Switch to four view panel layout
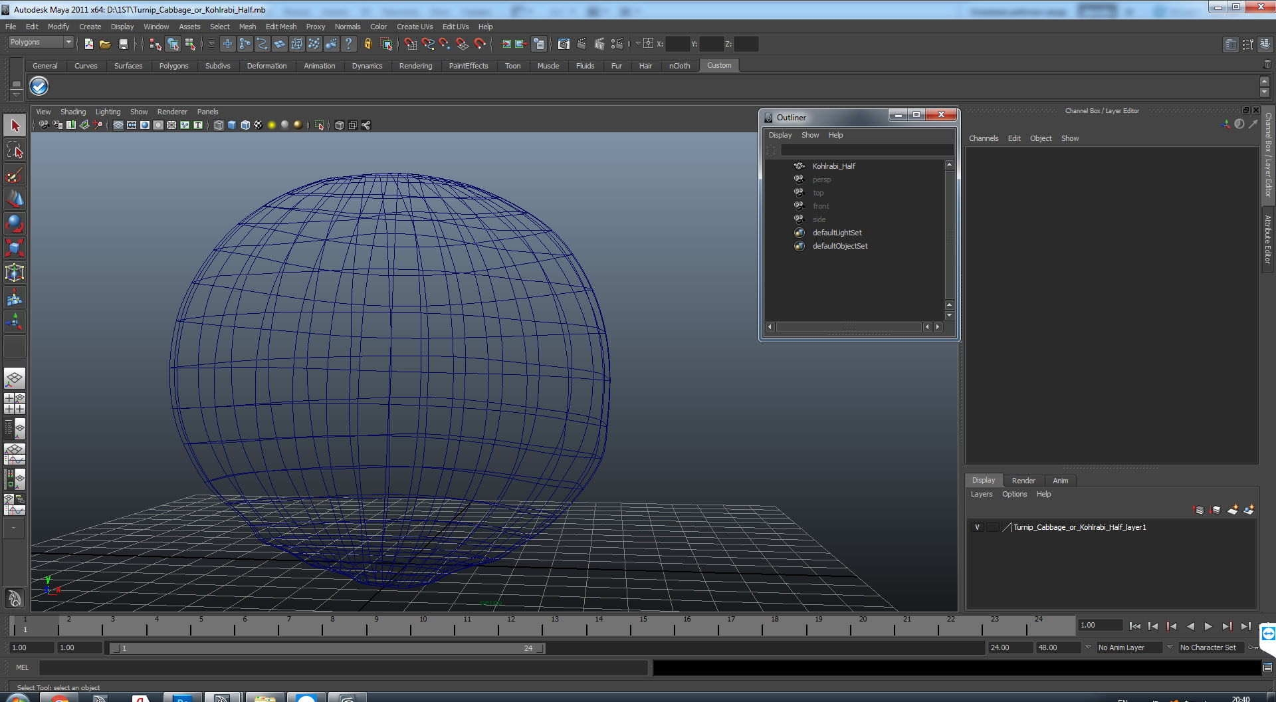 click(15, 404)
